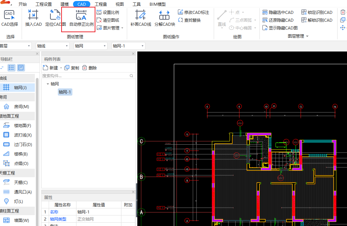Screen dimensions: 347x226
Task: Select 墙面(W) in navigation
Action: pos(18,221)
